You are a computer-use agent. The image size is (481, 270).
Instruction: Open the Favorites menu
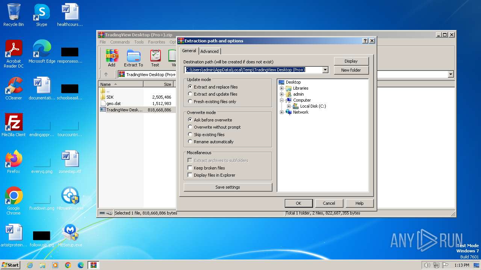pos(156,42)
